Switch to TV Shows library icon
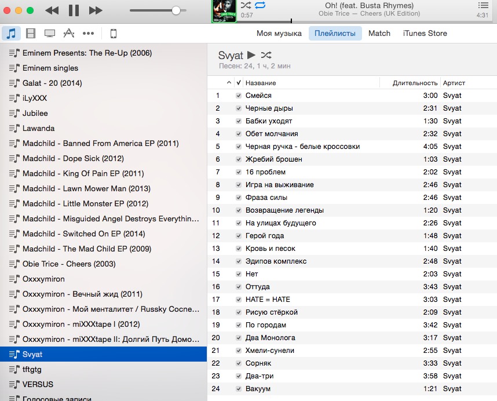 coord(50,33)
